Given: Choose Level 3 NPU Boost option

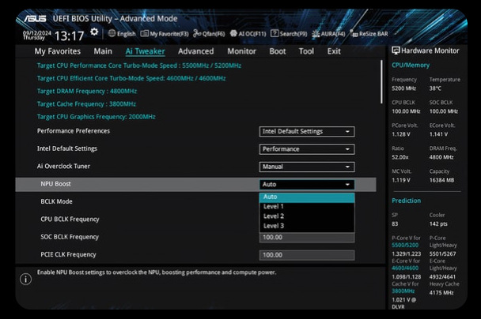Looking at the screenshot, I should tap(307, 226).
